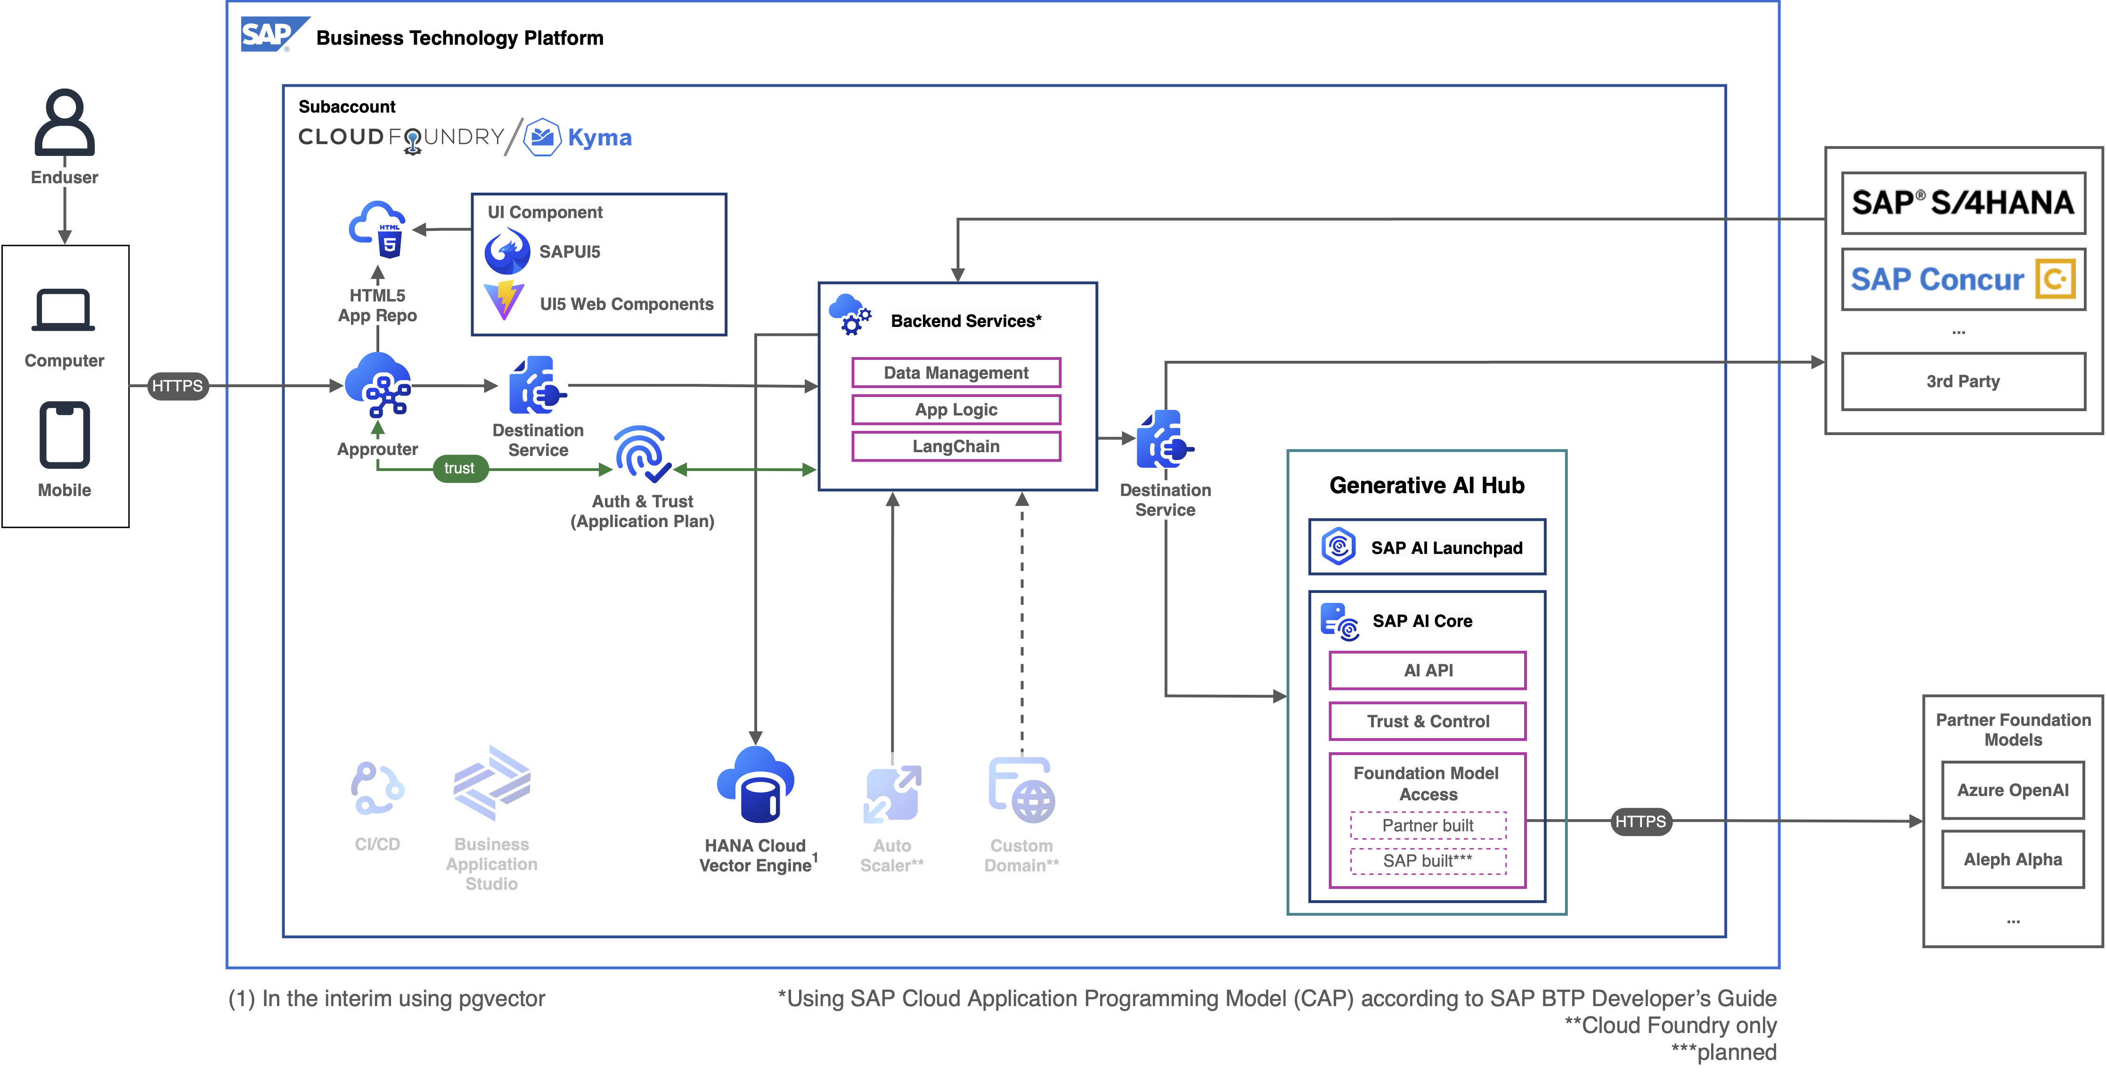Click the Partner built dashed box
The width and height of the screenshot is (2106, 1081).
coord(1428,825)
